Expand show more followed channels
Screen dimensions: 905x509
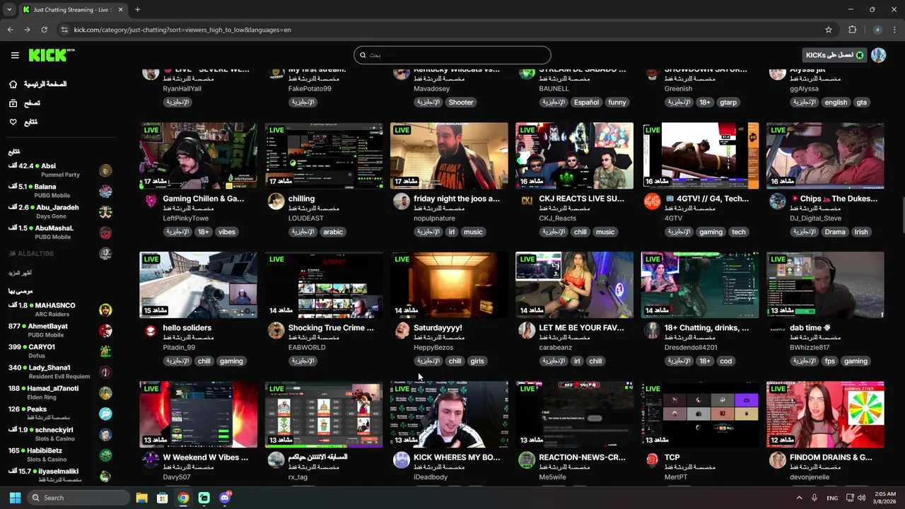click(x=20, y=273)
